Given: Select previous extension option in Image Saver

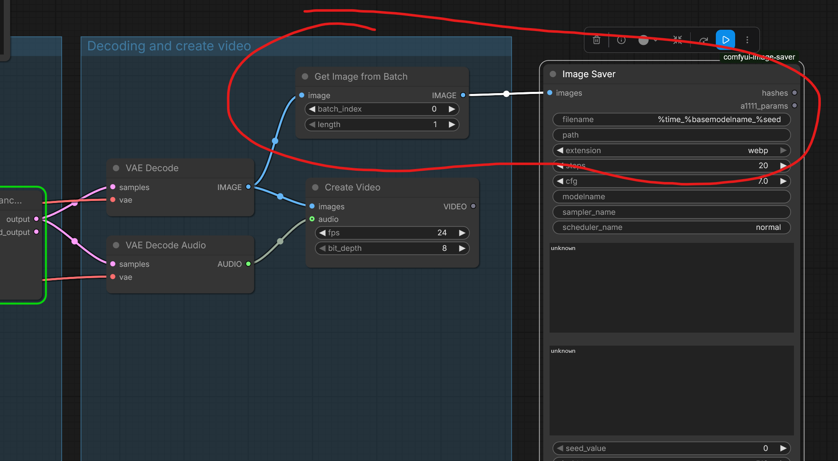Looking at the screenshot, I should (560, 150).
